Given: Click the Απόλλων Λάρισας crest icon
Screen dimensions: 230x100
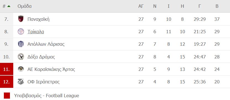Looking at the screenshot, I should point(21,44).
